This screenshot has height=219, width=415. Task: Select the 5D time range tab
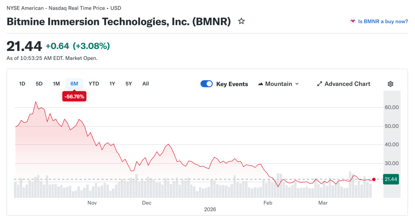(39, 84)
